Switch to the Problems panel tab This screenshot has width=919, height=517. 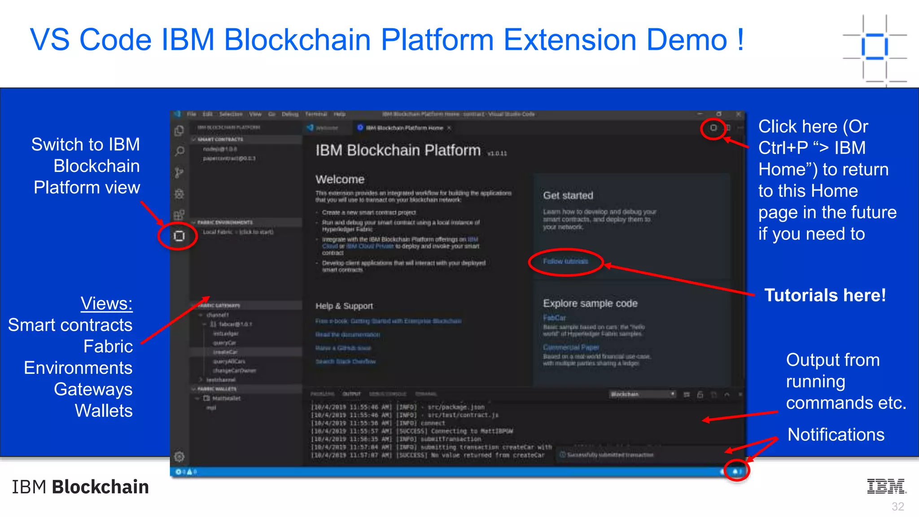click(322, 394)
